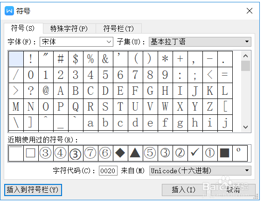
Task: Choose the capital letter W symbol
Action: click(165, 107)
